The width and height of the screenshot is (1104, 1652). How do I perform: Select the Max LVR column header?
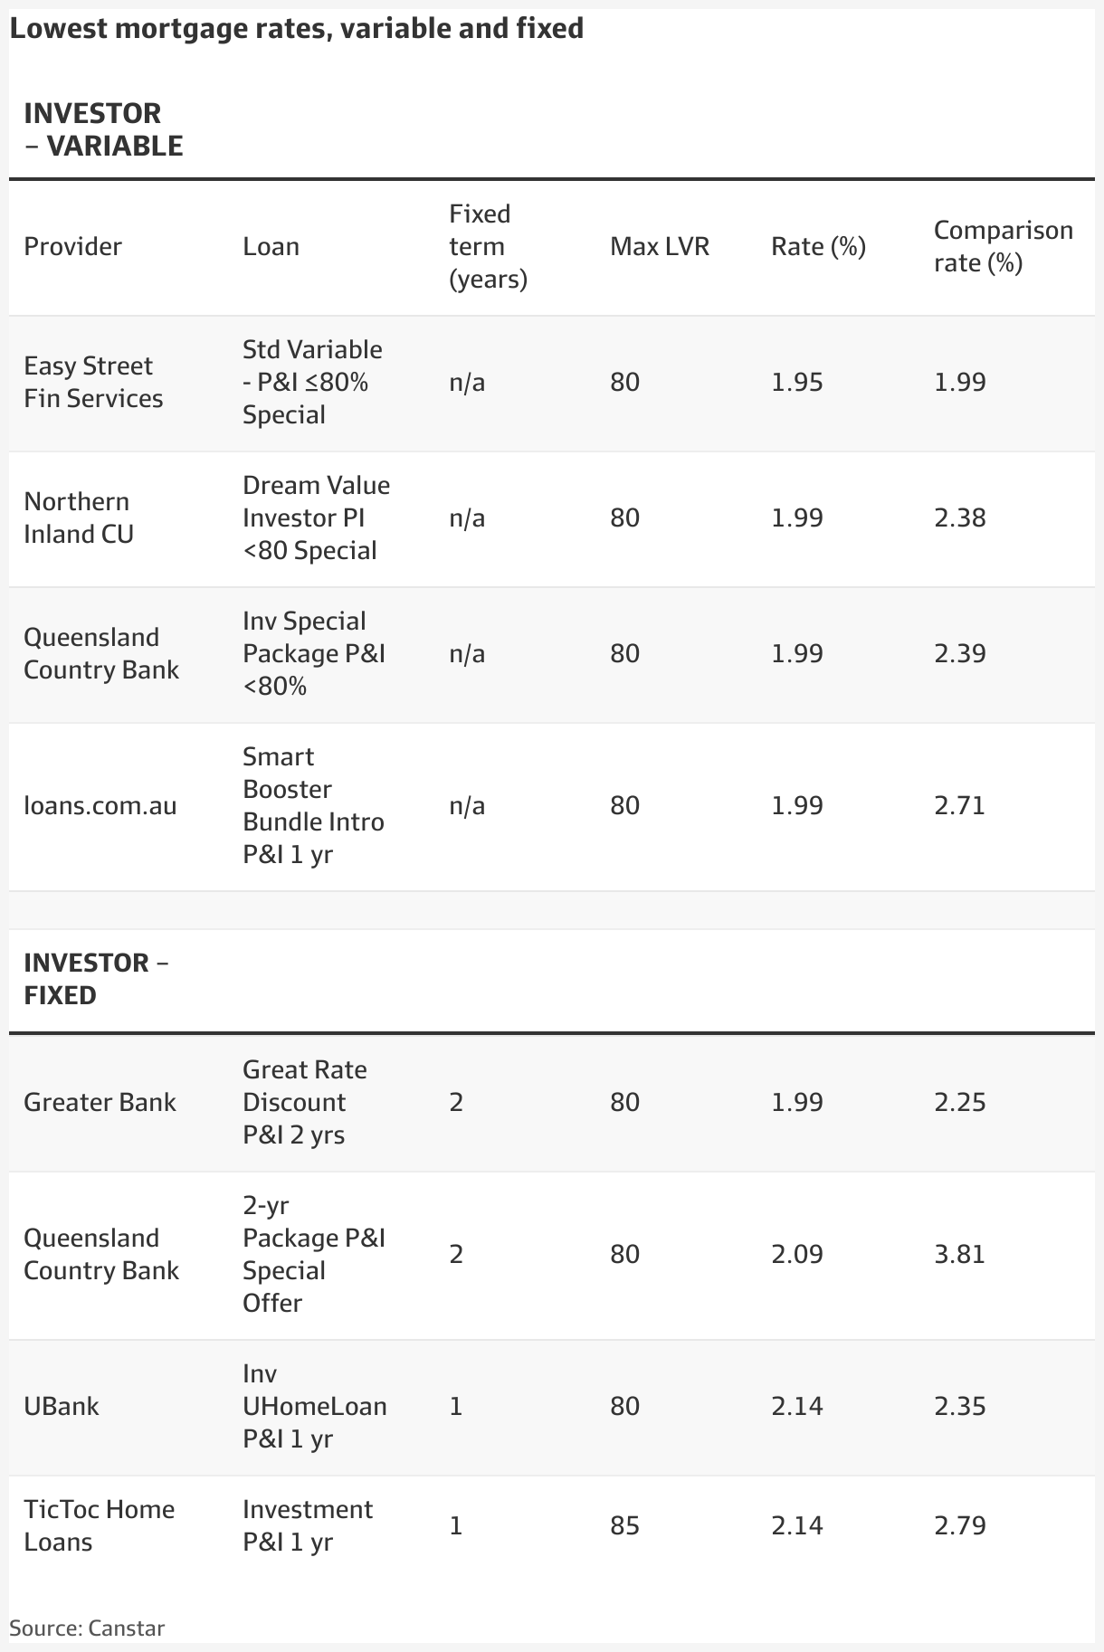pos(660,247)
